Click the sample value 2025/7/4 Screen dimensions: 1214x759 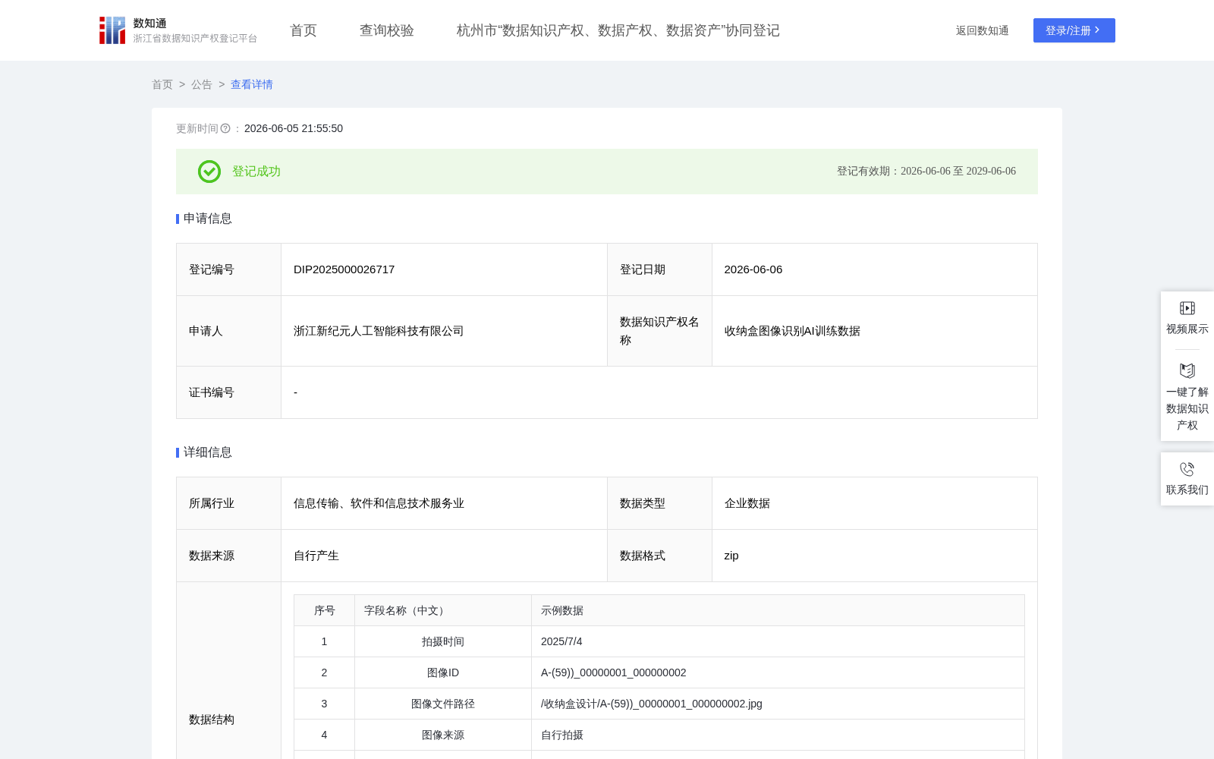pyautogui.click(x=561, y=641)
